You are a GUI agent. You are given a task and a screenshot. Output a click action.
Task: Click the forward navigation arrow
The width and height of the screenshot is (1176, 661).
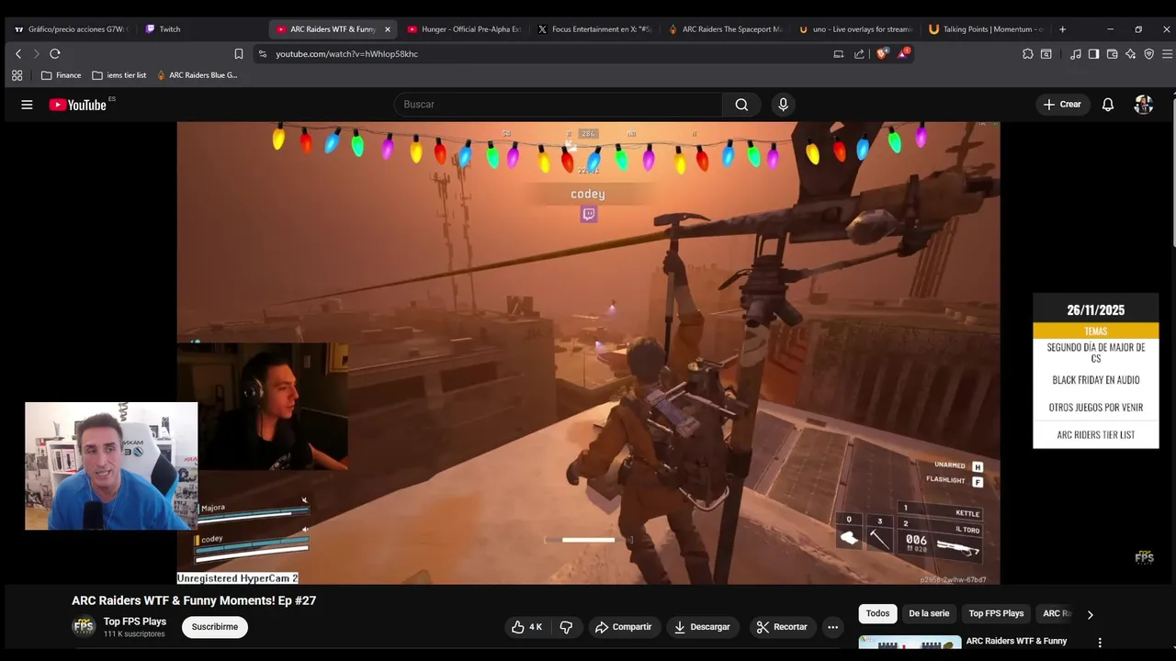[x=36, y=54]
